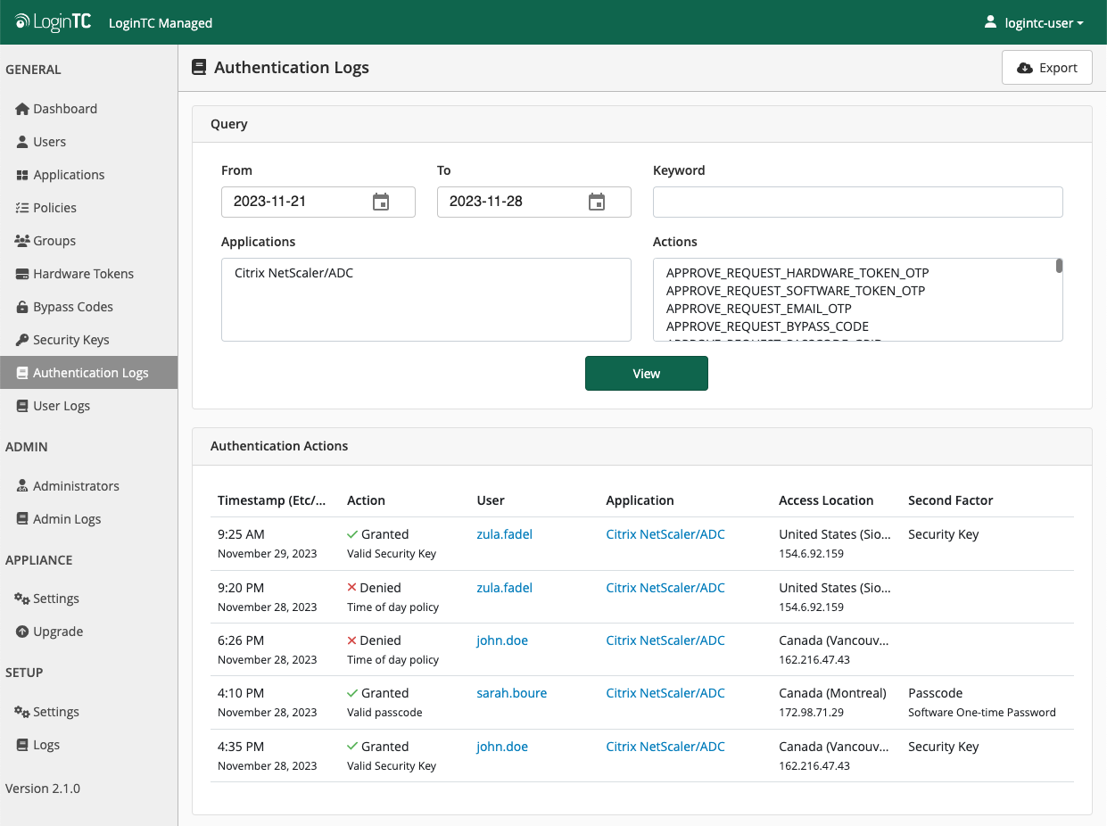This screenshot has height=826, width=1107.
Task: Open the To date calendar picker
Action: 596,202
